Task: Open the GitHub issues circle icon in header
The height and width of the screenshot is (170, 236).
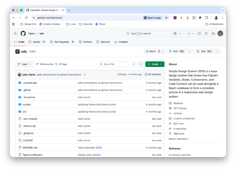Action: [x=199, y=33]
